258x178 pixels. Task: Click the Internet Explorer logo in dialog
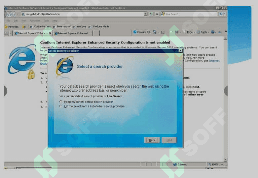point(64,66)
